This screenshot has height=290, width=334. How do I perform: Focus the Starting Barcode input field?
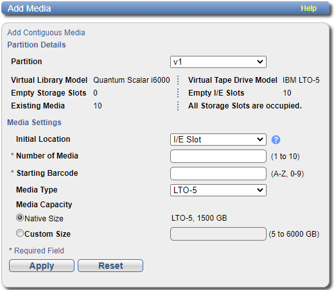pyautogui.click(x=218, y=173)
